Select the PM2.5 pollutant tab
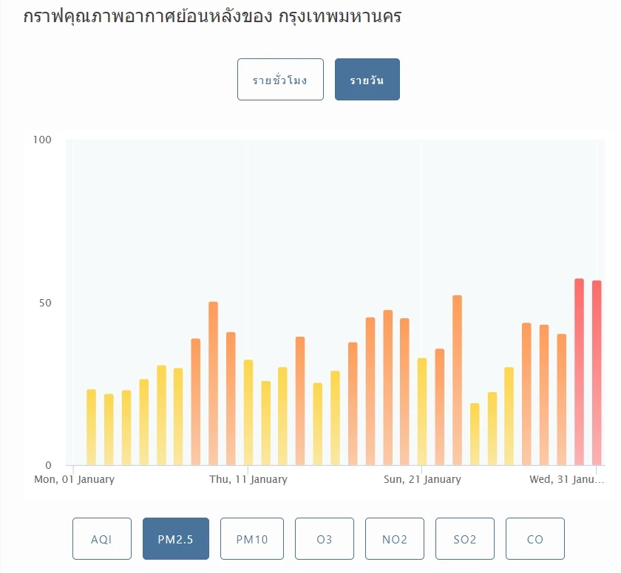The image size is (621, 573). click(176, 538)
